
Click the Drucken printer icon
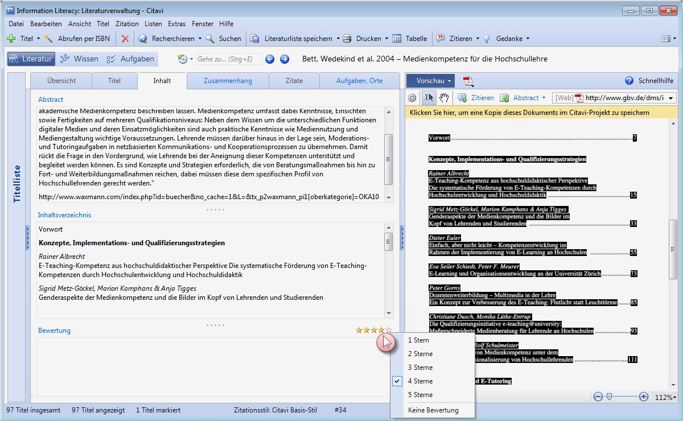(x=347, y=39)
